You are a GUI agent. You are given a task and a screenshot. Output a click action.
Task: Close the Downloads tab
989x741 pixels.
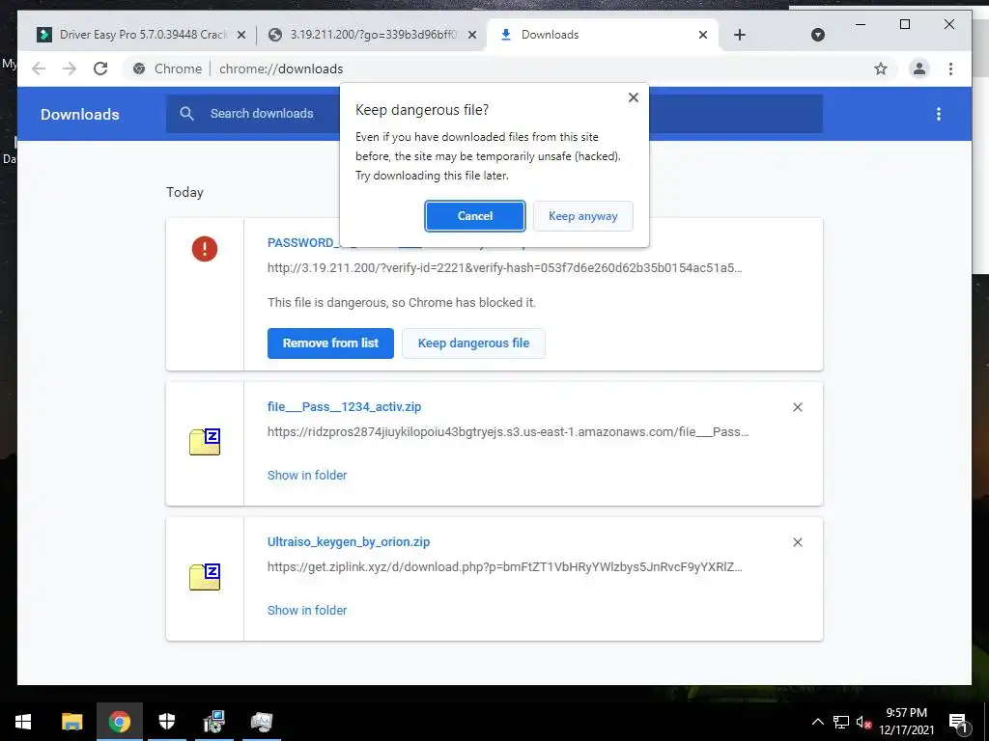703,36
